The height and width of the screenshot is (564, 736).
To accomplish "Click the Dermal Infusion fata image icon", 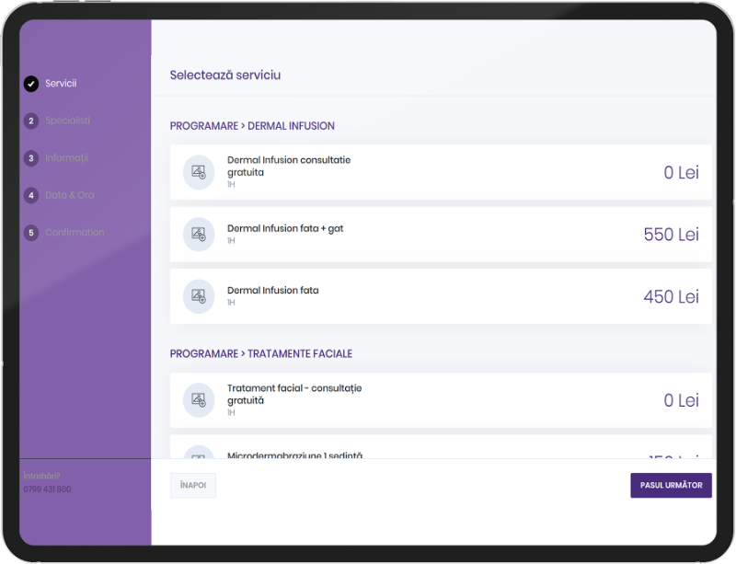I will click(198, 296).
